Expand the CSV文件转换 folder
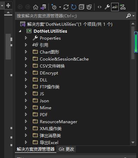138x158 pixels. (x=26, y=66)
